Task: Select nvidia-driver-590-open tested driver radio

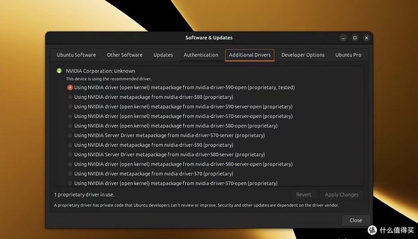Action: [x=70, y=88]
